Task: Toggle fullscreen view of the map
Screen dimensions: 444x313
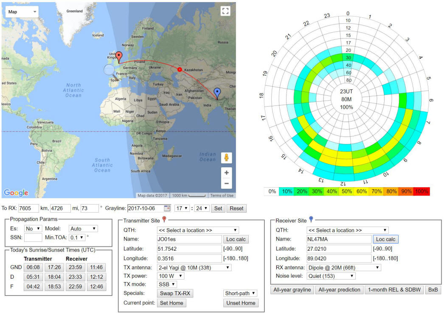Action: click(225, 11)
